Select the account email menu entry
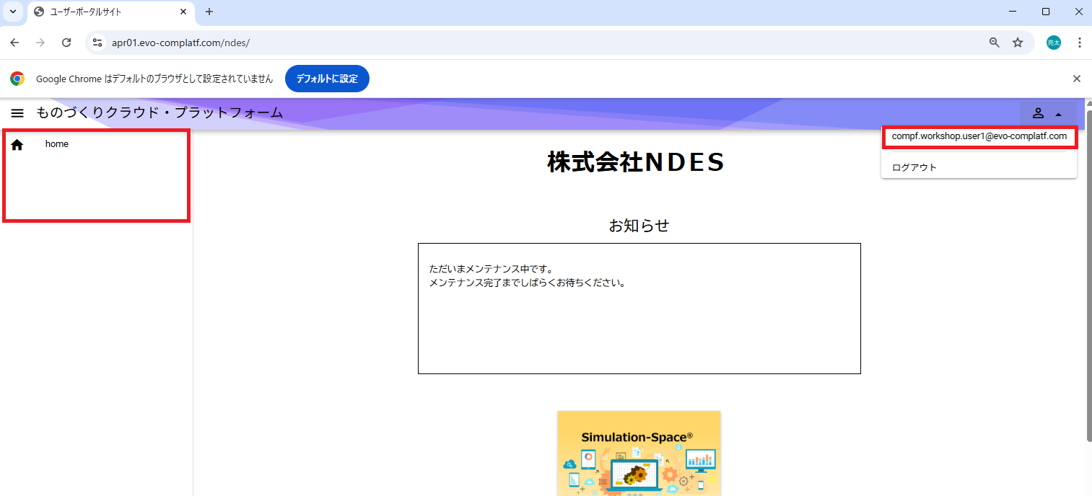 [x=979, y=136]
